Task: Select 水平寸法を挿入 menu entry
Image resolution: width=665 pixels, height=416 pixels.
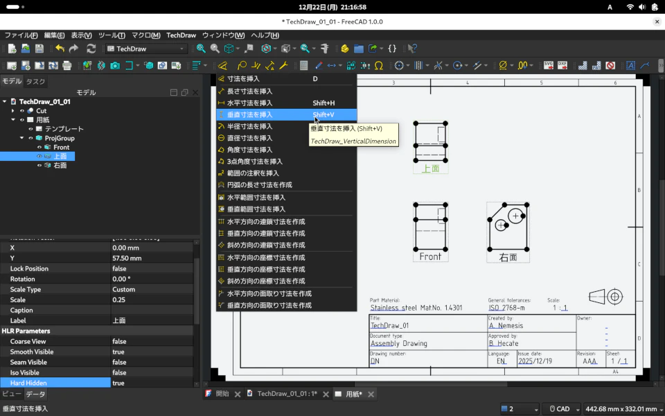Action: (286, 103)
